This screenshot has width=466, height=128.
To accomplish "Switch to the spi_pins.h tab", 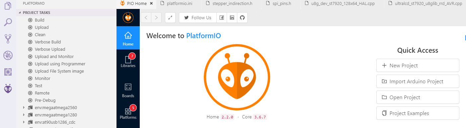I will point(282,4).
